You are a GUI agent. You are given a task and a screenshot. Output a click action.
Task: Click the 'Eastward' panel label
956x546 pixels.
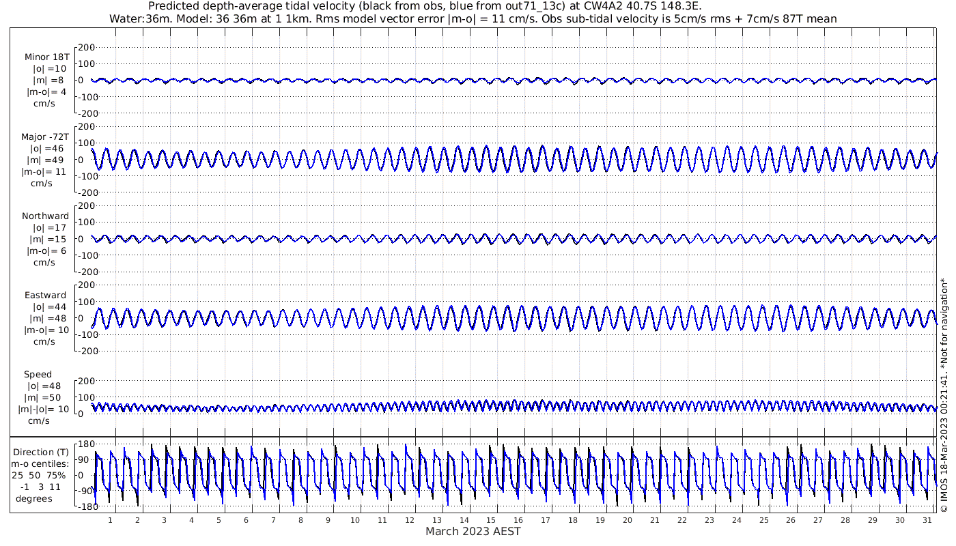click(x=46, y=296)
